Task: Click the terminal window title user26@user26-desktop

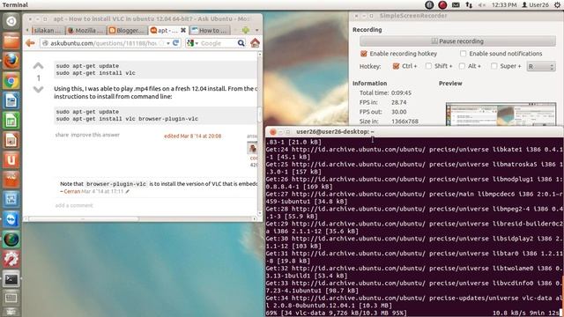Action: pos(335,132)
